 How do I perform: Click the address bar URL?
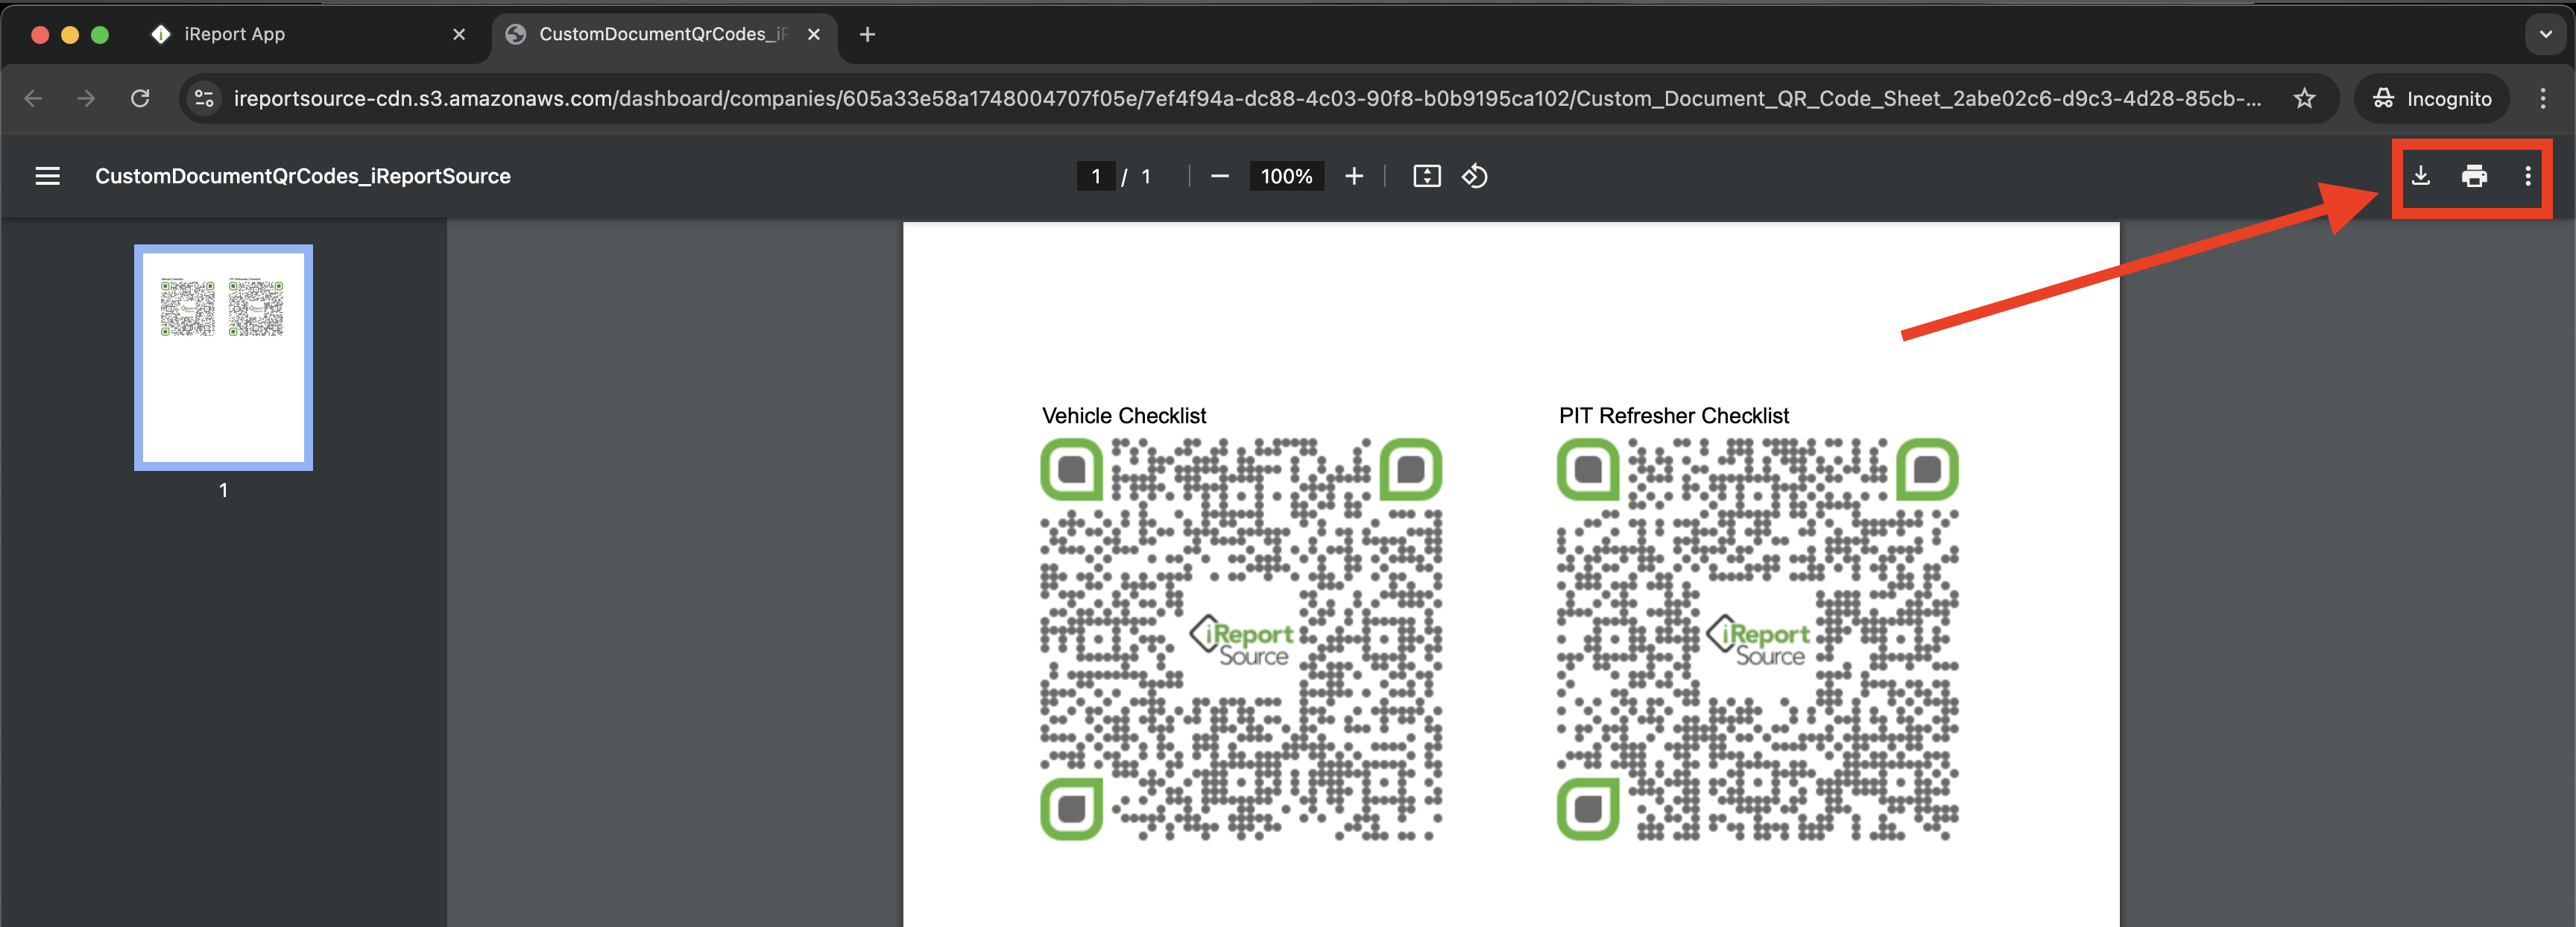[x=1247, y=98]
